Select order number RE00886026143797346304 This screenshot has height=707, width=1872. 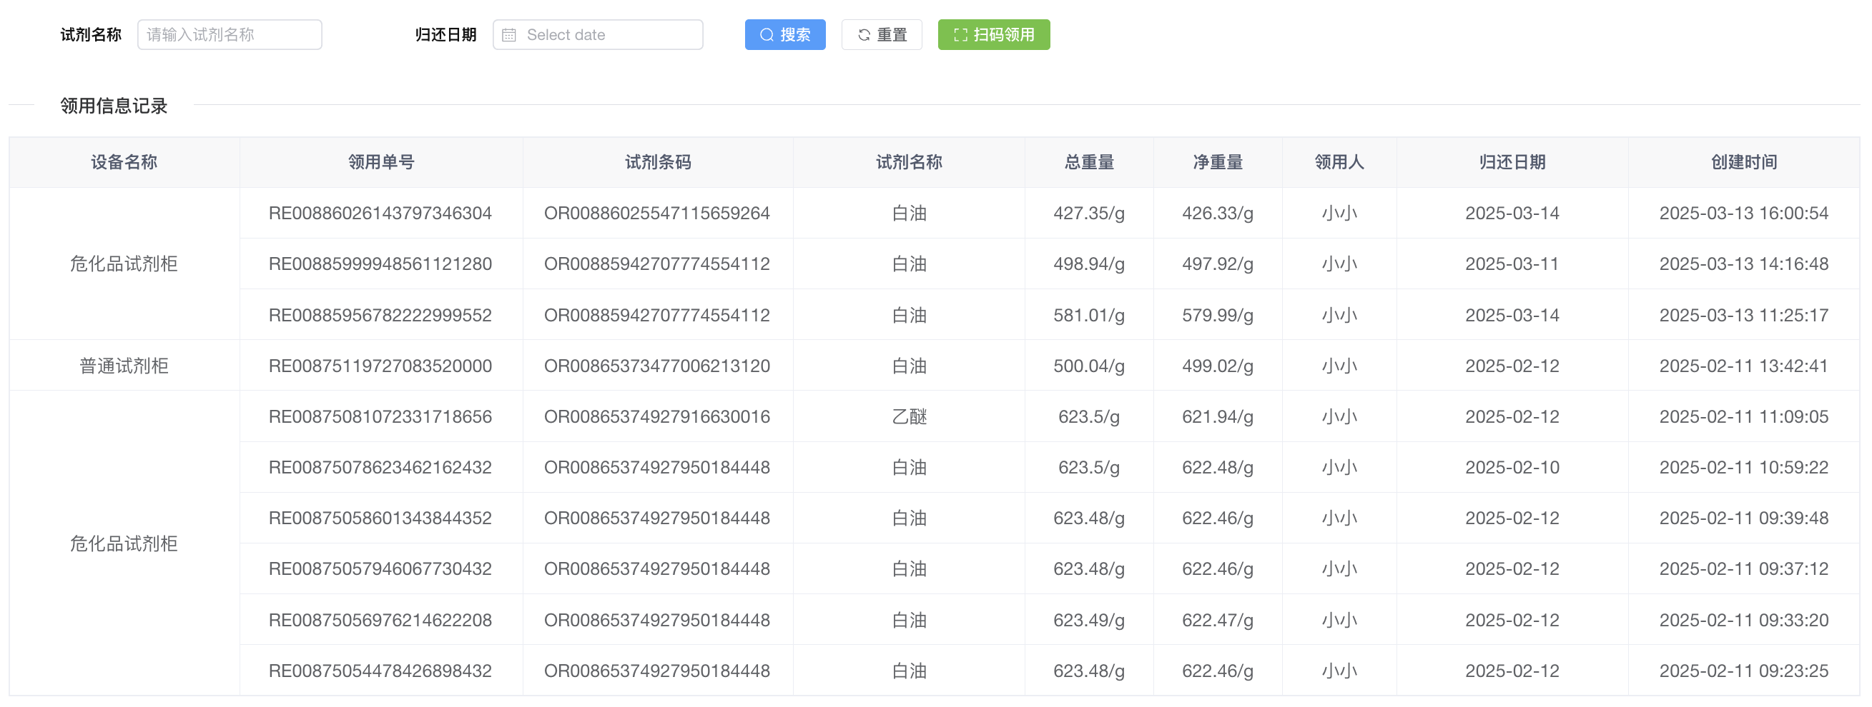tap(380, 214)
